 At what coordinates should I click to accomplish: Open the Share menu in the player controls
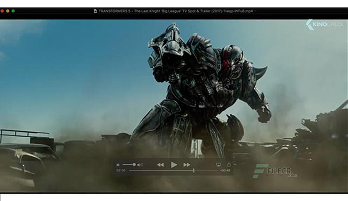point(229,164)
